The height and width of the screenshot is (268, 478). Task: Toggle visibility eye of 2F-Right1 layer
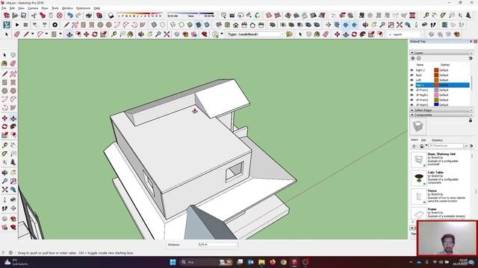pos(412,95)
